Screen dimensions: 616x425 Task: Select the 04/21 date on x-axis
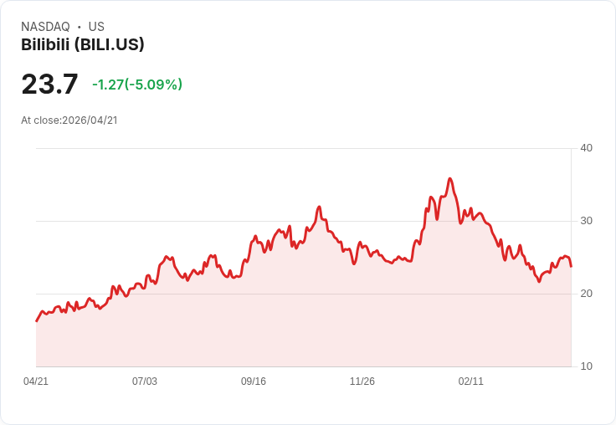pos(36,381)
